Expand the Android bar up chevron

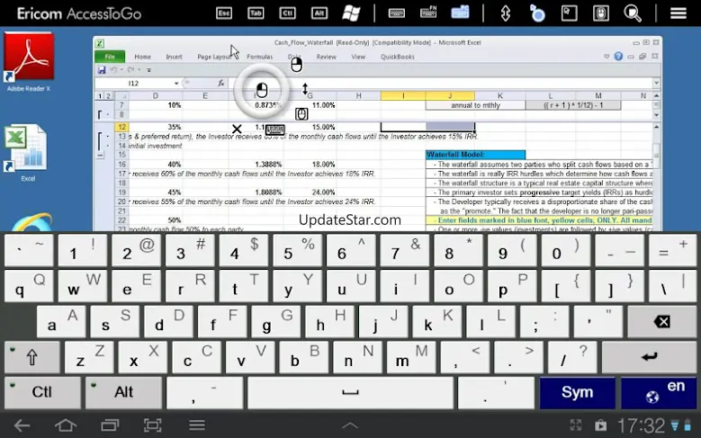[x=350, y=425]
